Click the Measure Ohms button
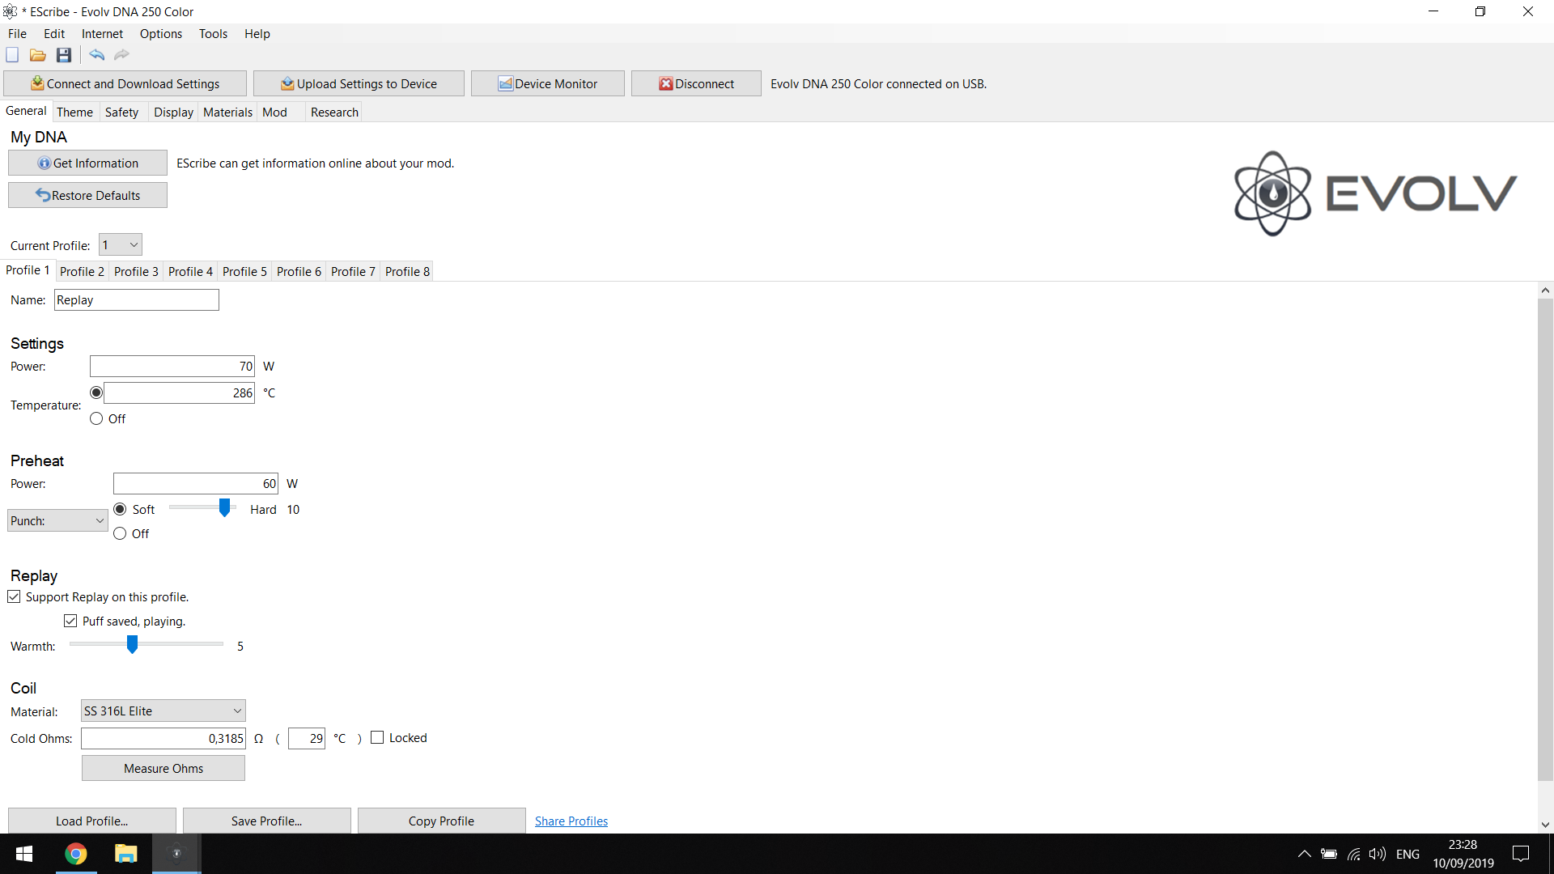Screen dimensions: 1554x874 (x=163, y=768)
